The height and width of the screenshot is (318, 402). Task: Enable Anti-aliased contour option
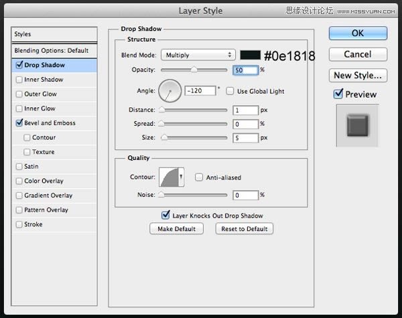click(x=199, y=177)
